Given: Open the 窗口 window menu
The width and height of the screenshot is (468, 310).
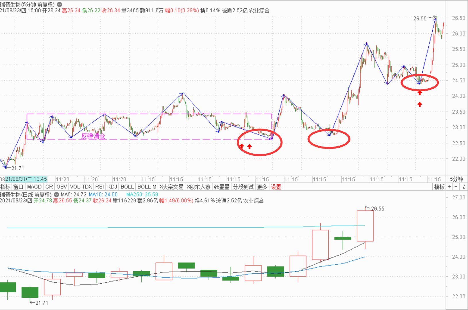Looking at the screenshot, I should [x=18, y=187].
